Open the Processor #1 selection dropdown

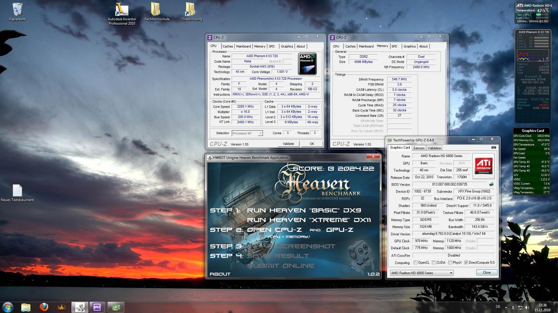(247, 133)
